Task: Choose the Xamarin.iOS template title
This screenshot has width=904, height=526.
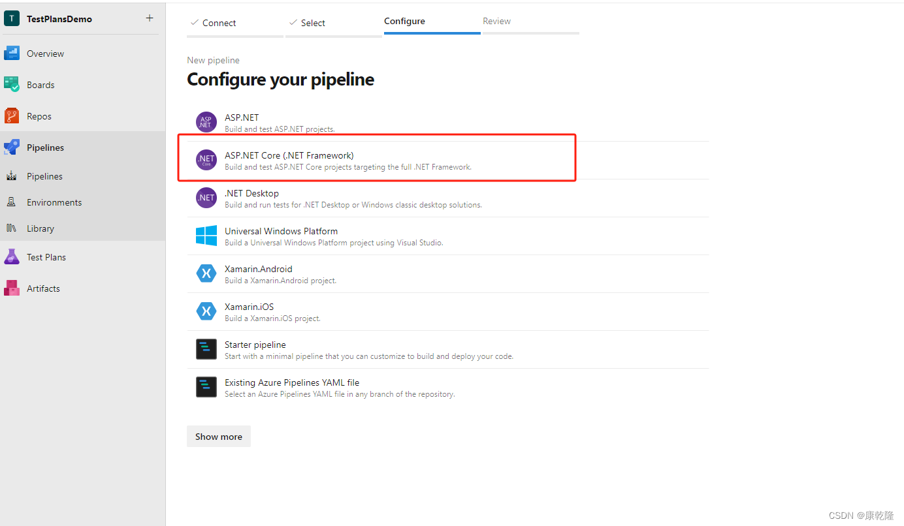Action: tap(250, 307)
